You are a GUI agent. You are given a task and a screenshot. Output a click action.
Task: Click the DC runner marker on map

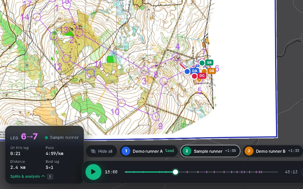click(x=194, y=76)
